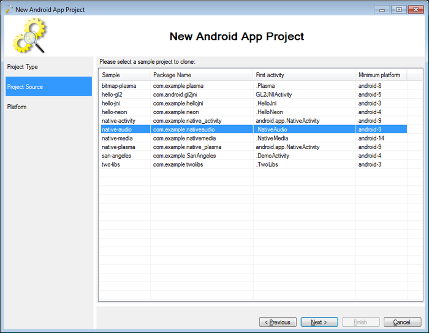
Task: Click package com.android.gl2jni
Action: click(x=175, y=94)
